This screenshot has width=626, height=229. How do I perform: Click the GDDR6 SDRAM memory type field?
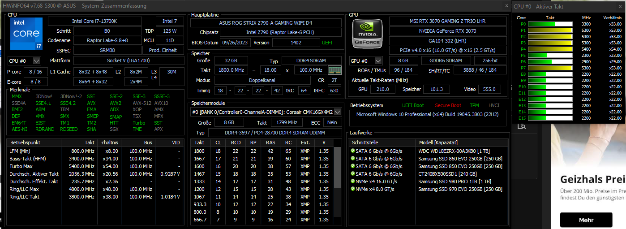[446, 60]
